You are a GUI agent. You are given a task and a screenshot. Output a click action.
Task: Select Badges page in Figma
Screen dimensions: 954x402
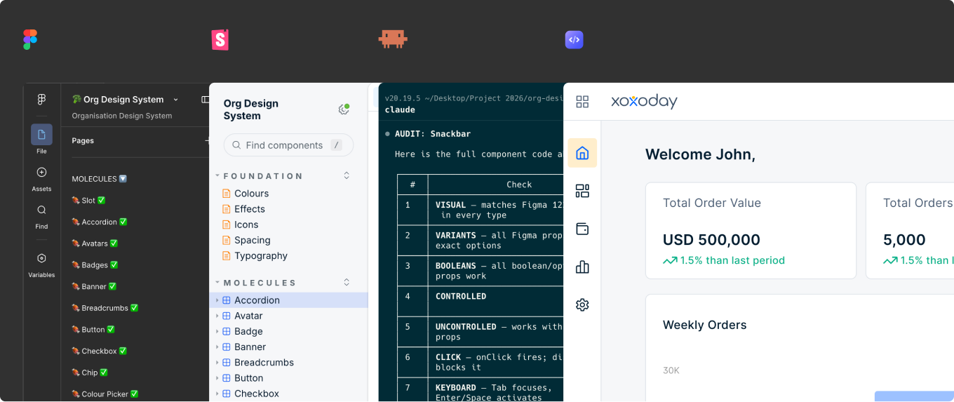[95, 265]
